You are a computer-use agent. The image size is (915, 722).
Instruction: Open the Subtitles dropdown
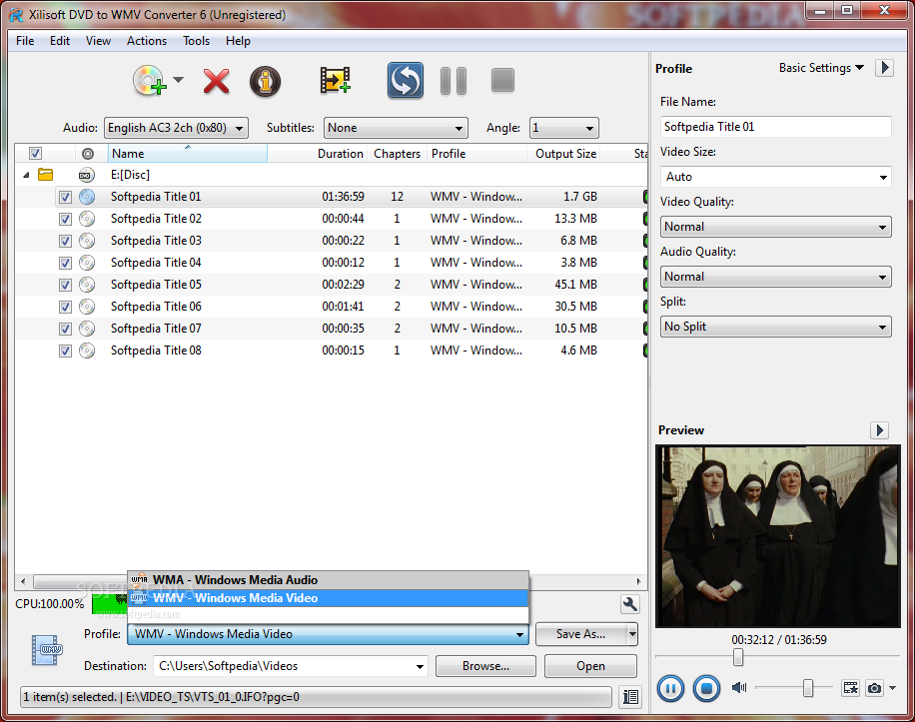click(396, 128)
